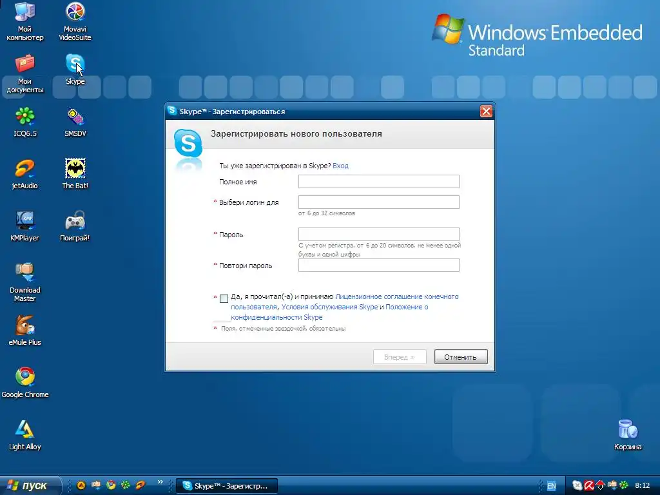Select the Поиграй! desktop icon
This screenshot has width=660, height=495.
click(75, 226)
